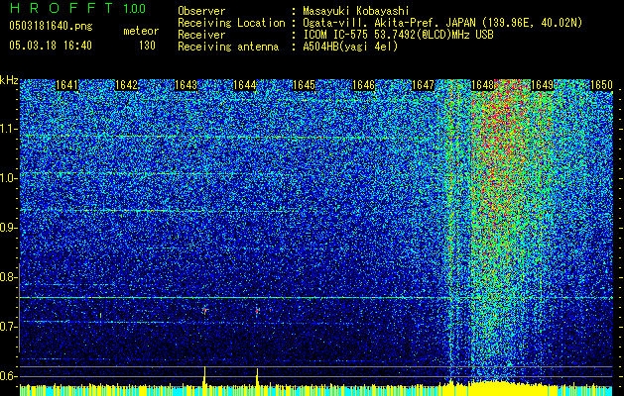Click the date stamp 05.03.18 16:40
The height and width of the screenshot is (396, 624).
51,46
